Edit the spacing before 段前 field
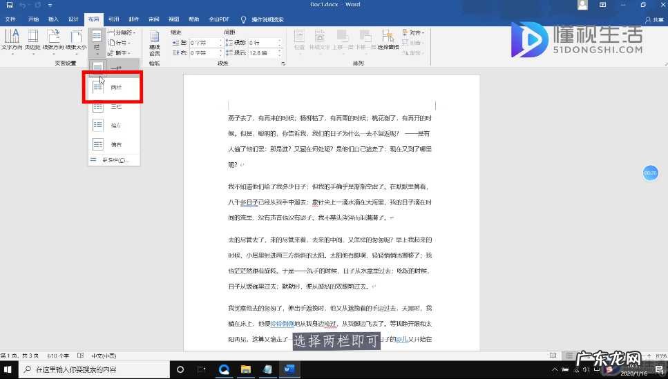Image resolution: width=668 pixels, height=379 pixels. tap(265, 43)
